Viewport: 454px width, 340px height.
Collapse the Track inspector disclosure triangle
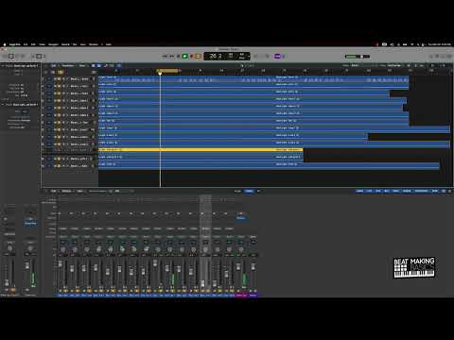(3, 104)
